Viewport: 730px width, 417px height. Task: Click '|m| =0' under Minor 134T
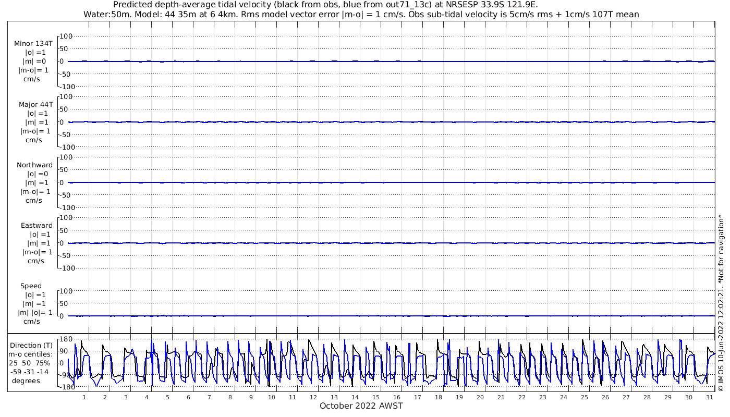[35, 61]
